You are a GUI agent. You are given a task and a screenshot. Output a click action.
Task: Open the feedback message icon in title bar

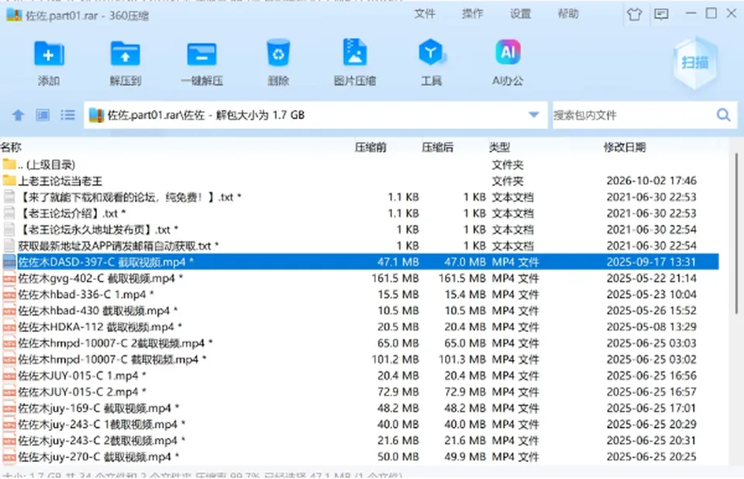coord(661,14)
